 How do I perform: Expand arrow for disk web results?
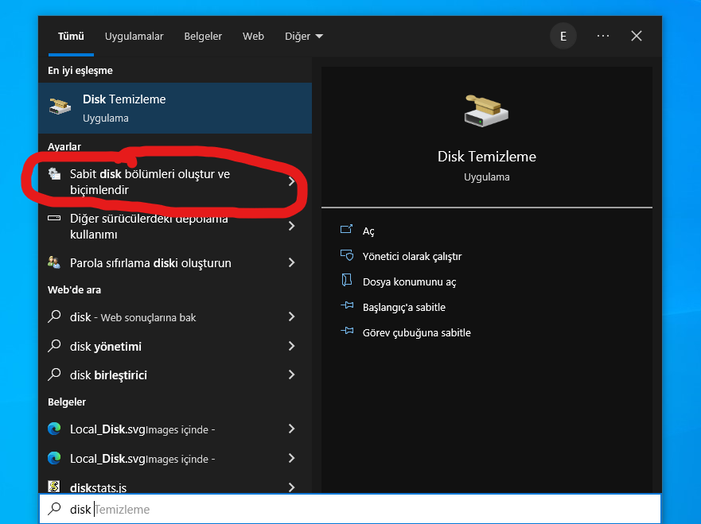[291, 316]
